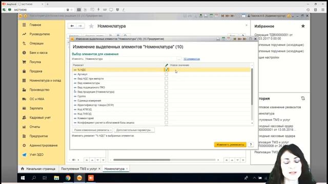Viewport: 328px width, 184px height.
Task: Click the Изменять Номенклатура input field
Action: tap(131, 59)
